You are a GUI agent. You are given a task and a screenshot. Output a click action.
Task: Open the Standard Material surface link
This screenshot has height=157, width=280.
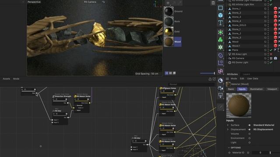tap(264, 125)
